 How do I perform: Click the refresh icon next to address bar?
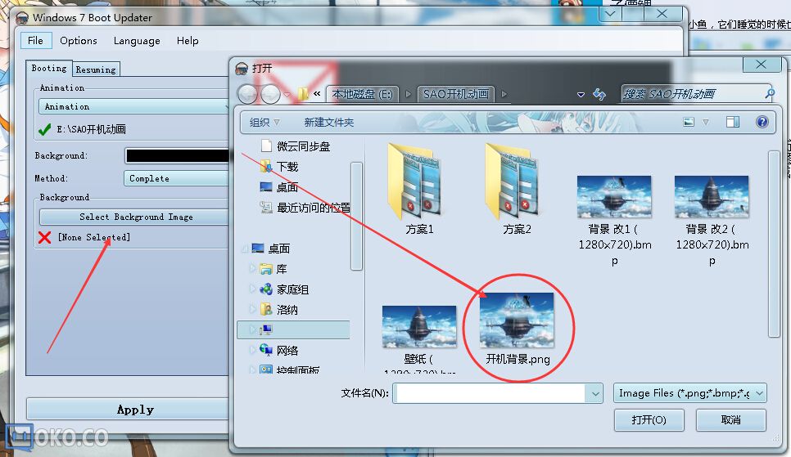(599, 94)
